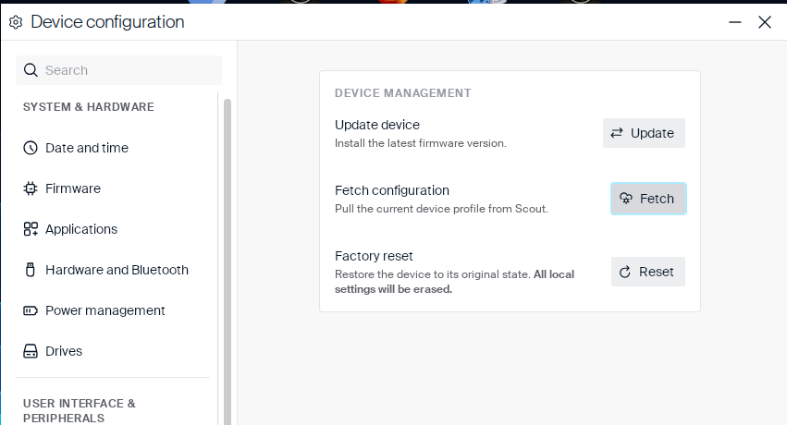Click the USER INTERFACE & PERIPHERALS heading
787x425 pixels.
tap(80, 410)
